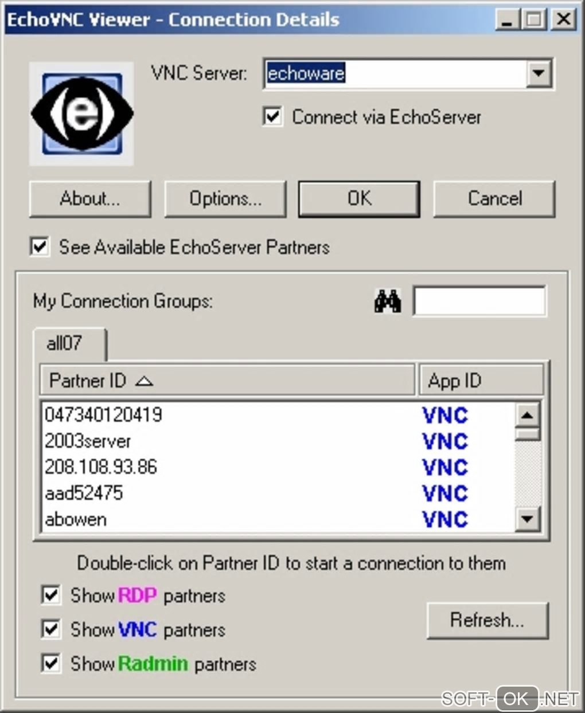Screen dimensions: 585x713
Task: Maximize the EchoVNC Viewer window
Action: pyautogui.click(x=534, y=20)
